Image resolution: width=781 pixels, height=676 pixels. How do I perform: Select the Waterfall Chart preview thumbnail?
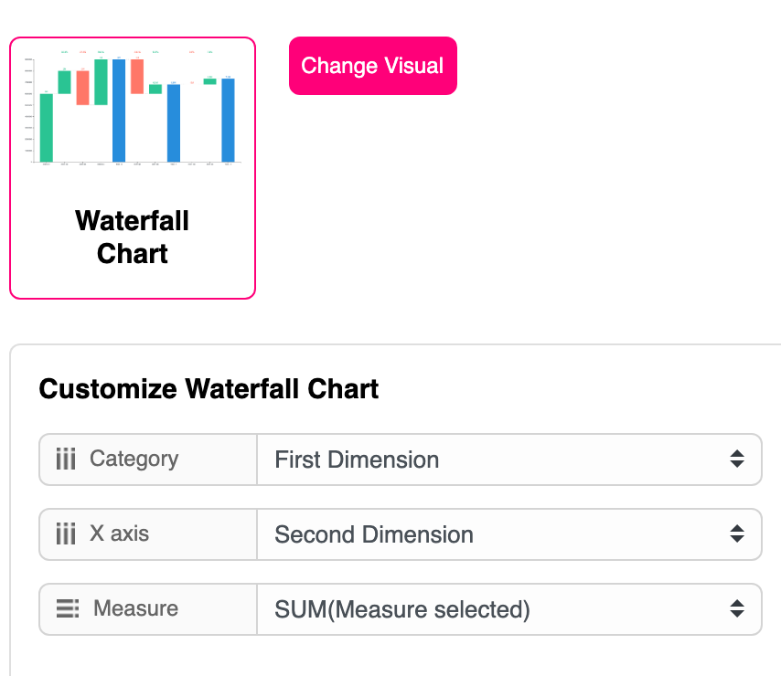point(133,110)
